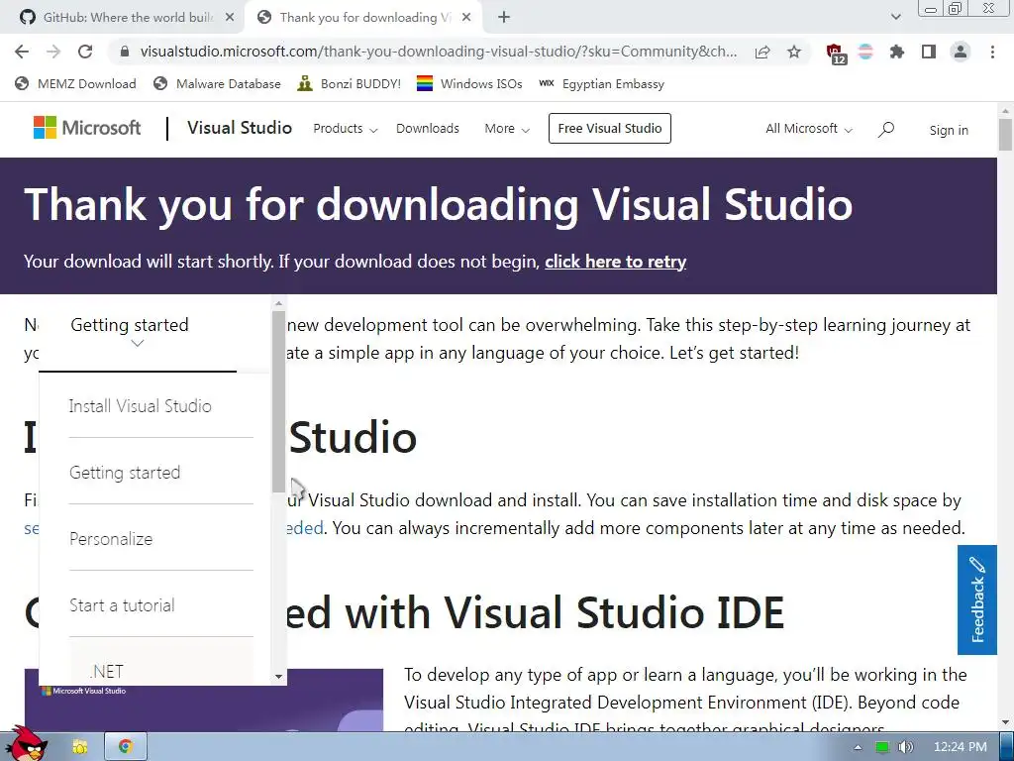Viewport: 1014px width, 761px height.
Task: Open a new browser tab
Action: [x=504, y=18]
